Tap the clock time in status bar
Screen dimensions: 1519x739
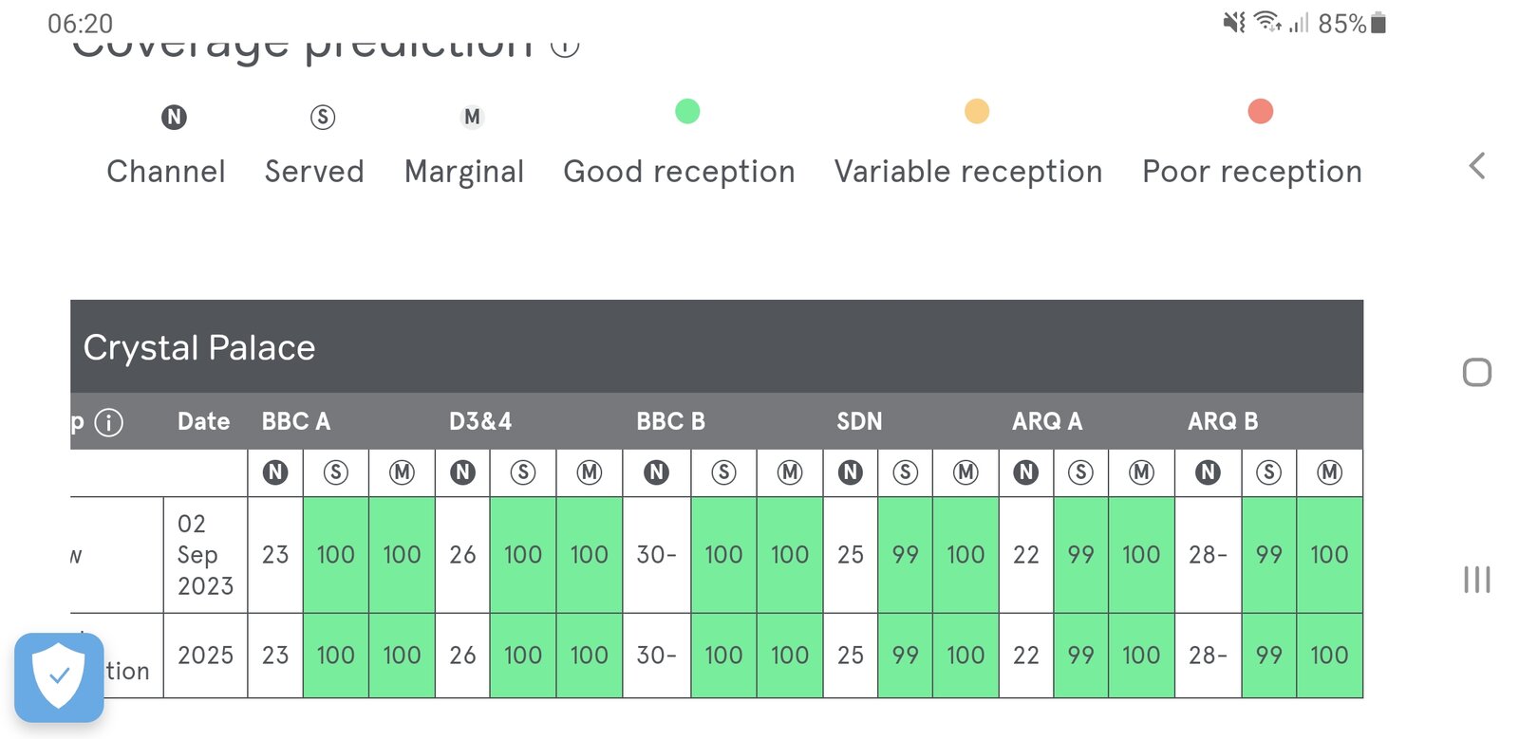[x=81, y=24]
